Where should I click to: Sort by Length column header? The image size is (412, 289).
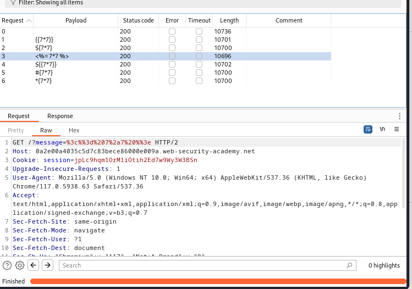pos(229,20)
